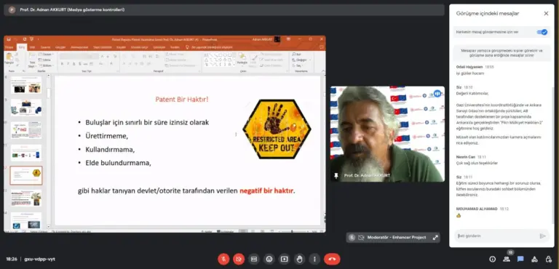Expand the Düzen layout dropdown
Viewport: 559px width, 269px height.
(47, 55)
